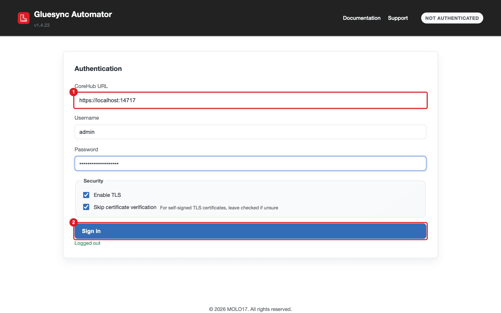Screen dimensions: 501x313
Task: Focus the CoreHub URL input field
Action: click(x=250, y=101)
